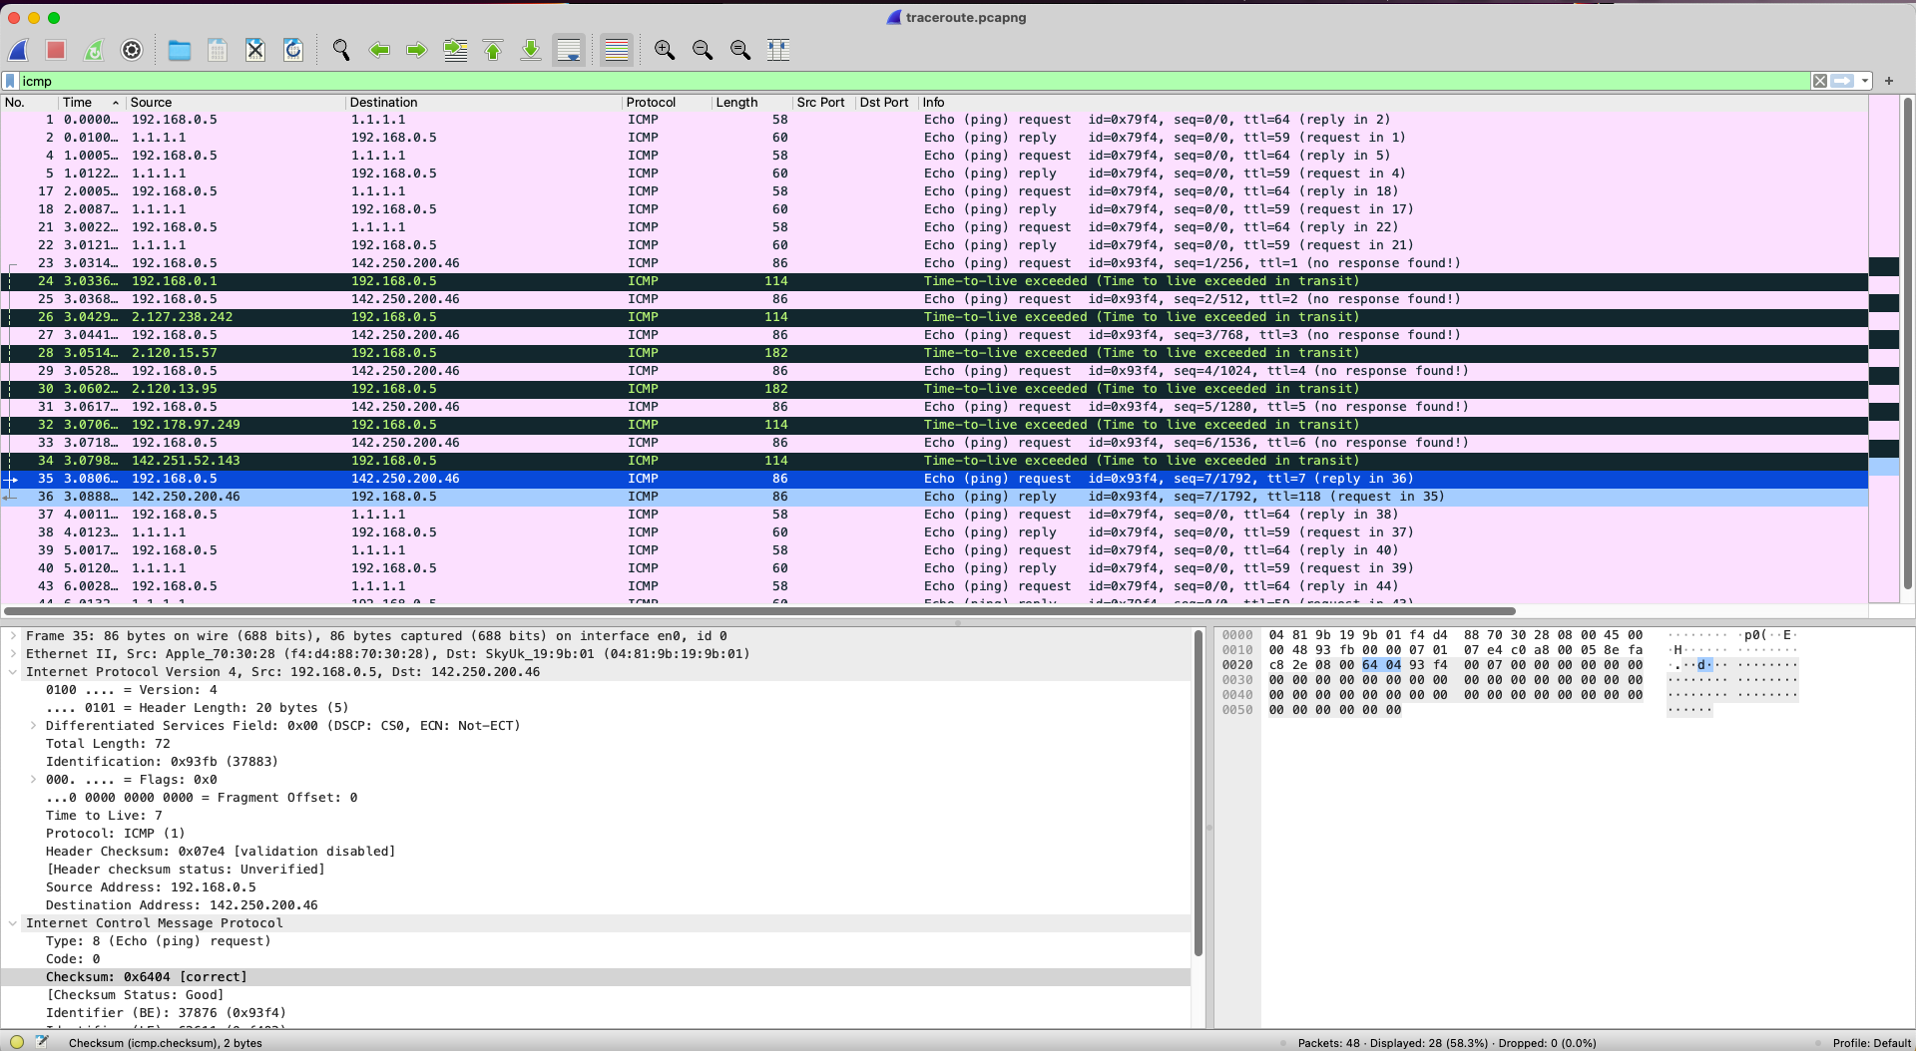Image resolution: width=1916 pixels, height=1051 pixels.
Task: Sort by the Info column header
Action: pos(1393,102)
